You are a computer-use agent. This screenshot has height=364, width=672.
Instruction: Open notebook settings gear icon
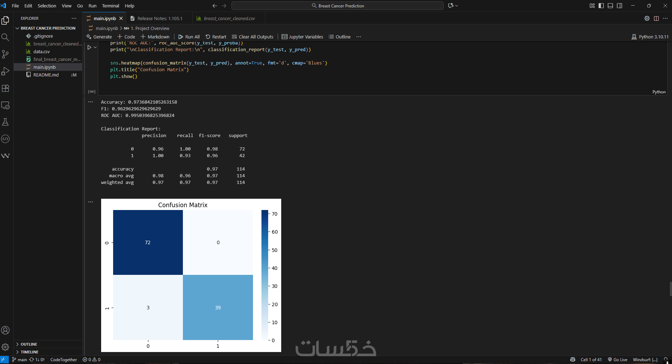pos(647,18)
